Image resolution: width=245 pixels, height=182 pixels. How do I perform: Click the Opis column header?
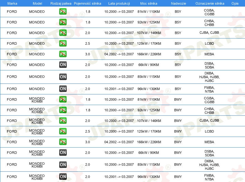[x=235, y=3]
